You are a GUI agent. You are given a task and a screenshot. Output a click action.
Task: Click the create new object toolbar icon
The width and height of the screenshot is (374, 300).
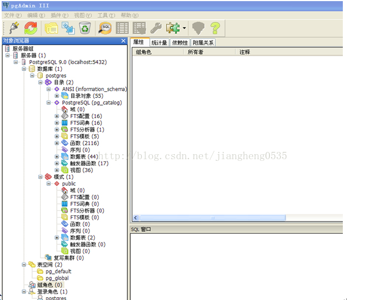[68, 28]
